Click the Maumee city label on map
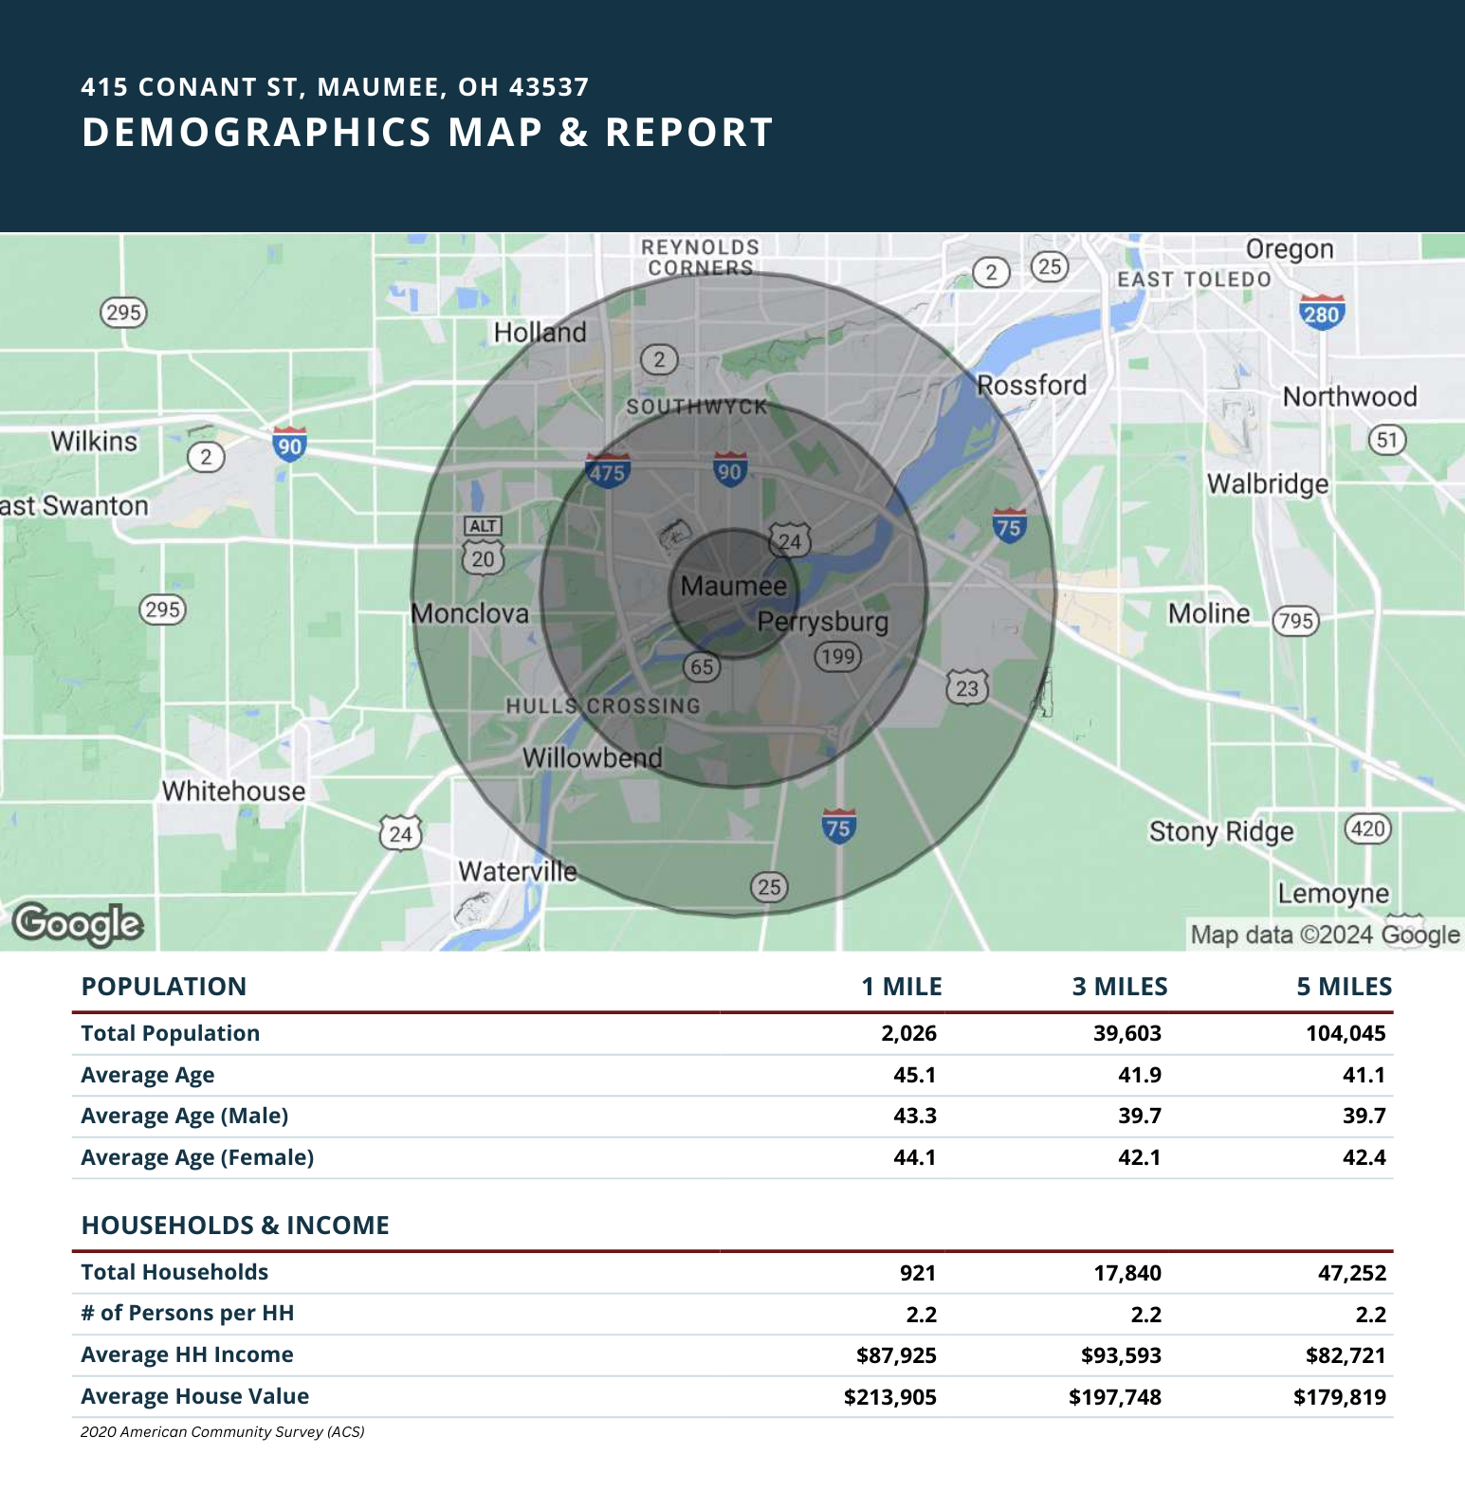This screenshot has width=1465, height=1490. (734, 586)
